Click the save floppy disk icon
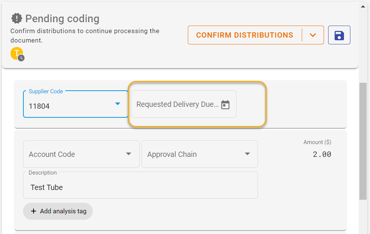Screen dimensions: 370x234 click(339, 35)
